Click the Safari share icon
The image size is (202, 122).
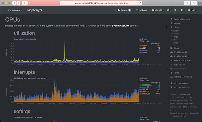click(187, 3)
